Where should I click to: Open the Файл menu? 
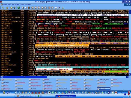[5, 4]
